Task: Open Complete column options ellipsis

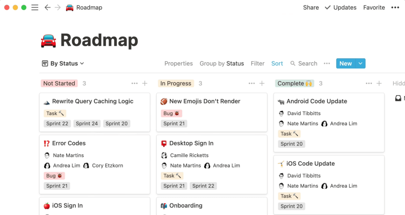Action: [369, 83]
